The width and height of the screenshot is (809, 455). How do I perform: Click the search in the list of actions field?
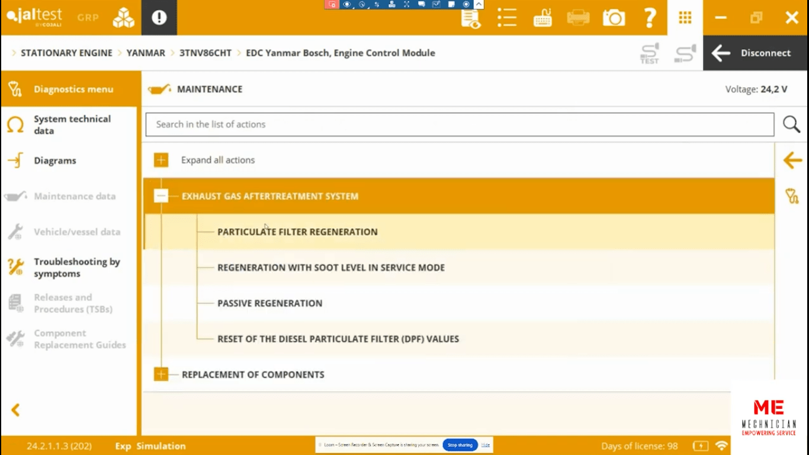tap(415, 124)
